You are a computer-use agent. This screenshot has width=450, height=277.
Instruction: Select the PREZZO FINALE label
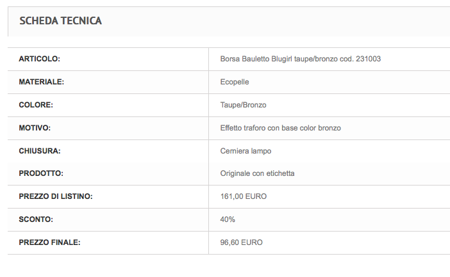(49, 242)
